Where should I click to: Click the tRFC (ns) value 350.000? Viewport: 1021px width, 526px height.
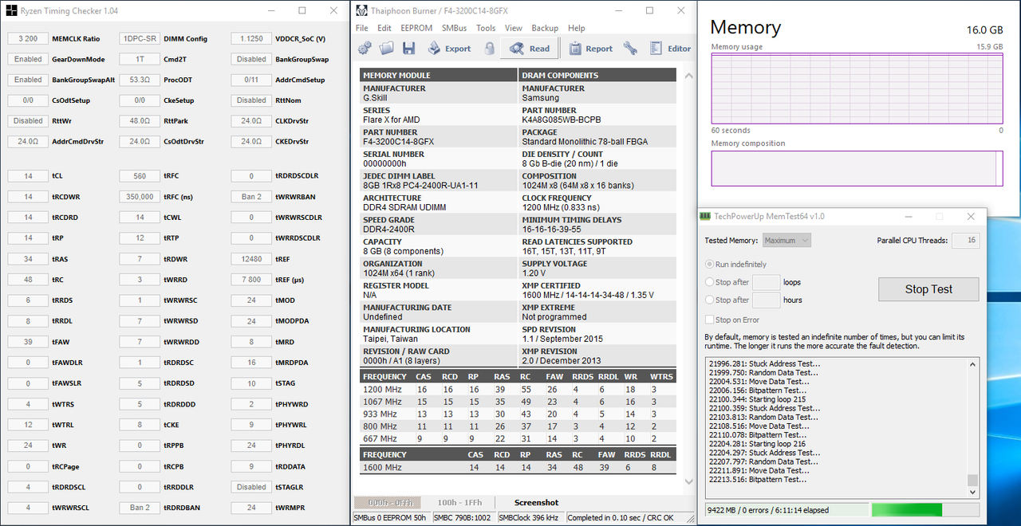click(x=140, y=197)
